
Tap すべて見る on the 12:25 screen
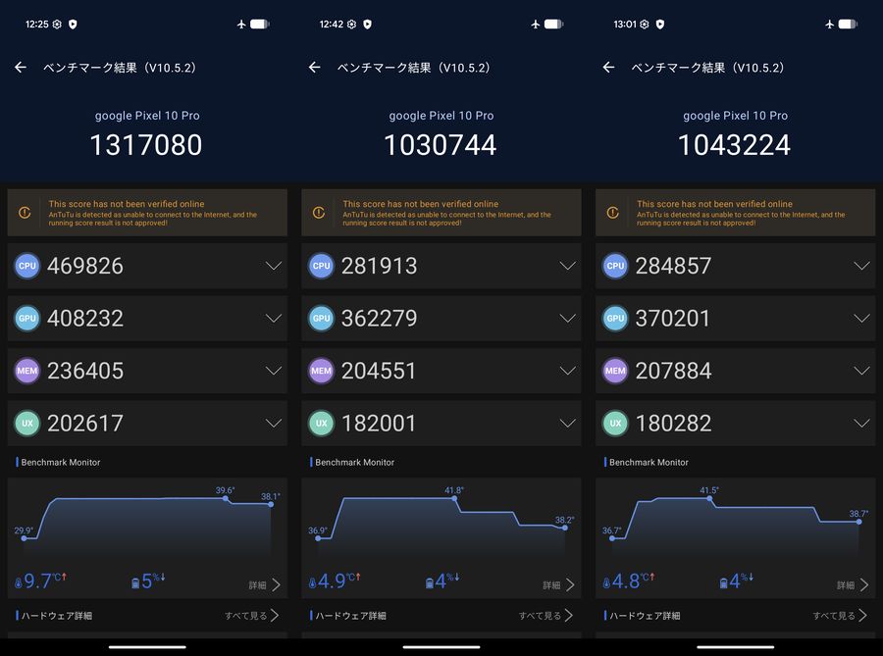point(252,616)
